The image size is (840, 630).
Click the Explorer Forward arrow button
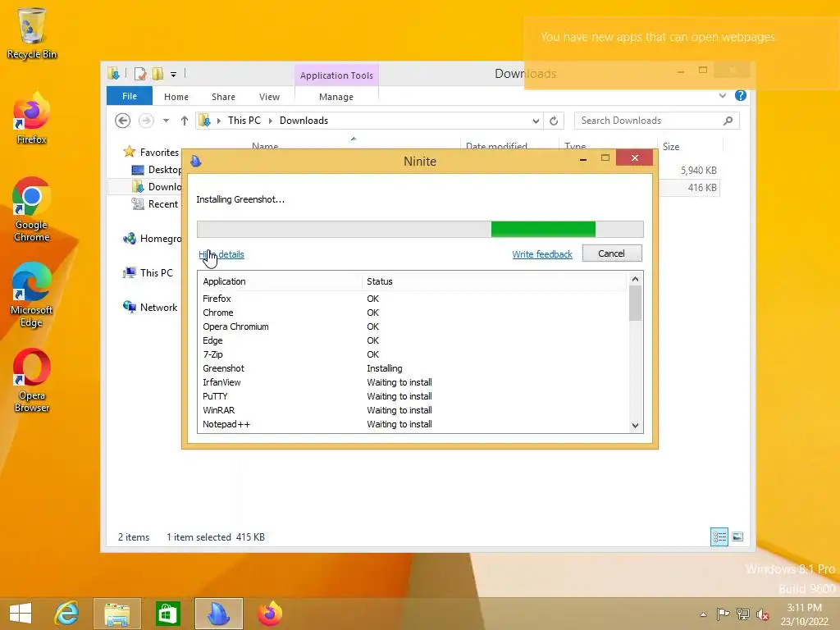[x=146, y=121]
